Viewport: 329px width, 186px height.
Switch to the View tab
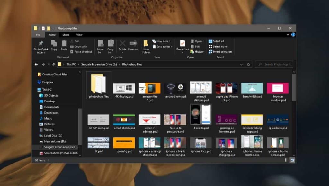pos(79,34)
